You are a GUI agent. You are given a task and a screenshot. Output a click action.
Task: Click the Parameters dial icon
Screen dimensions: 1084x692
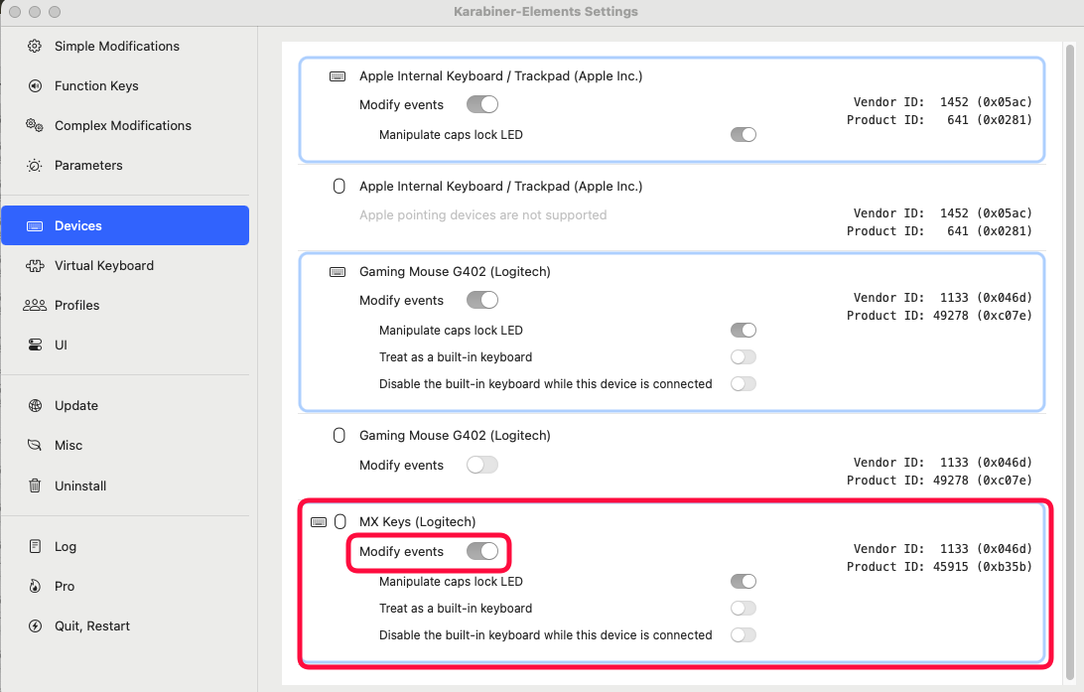[x=35, y=165]
